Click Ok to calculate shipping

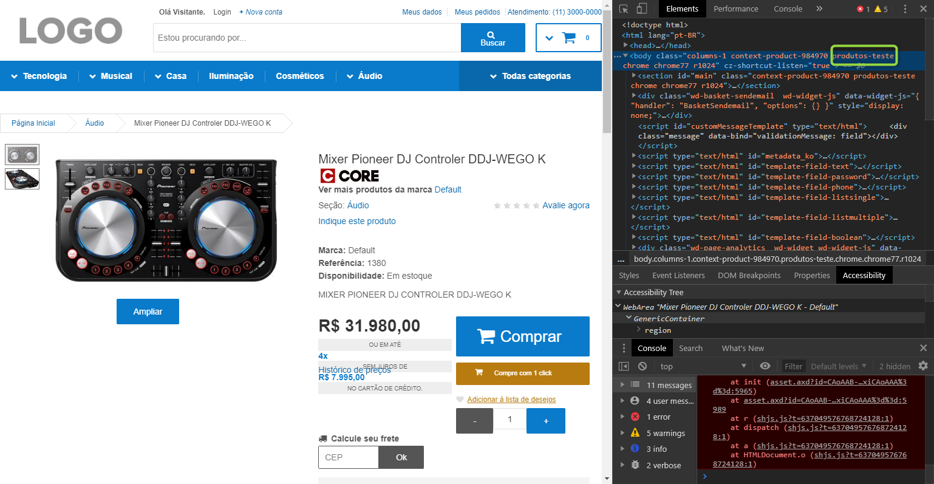coord(401,457)
